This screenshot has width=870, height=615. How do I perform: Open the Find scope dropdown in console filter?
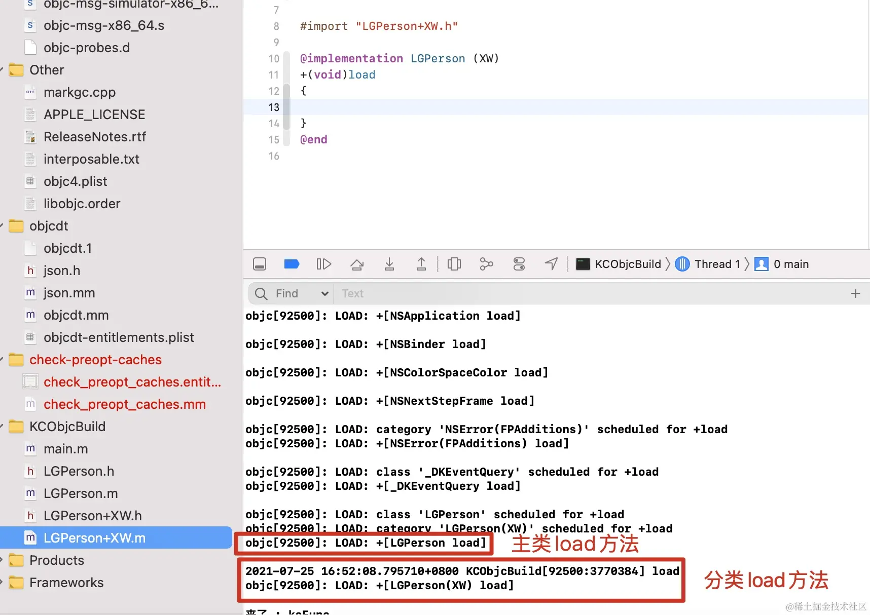tap(324, 293)
